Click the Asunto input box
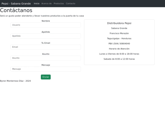This screenshot has height=123, width=165. point(46,58)
